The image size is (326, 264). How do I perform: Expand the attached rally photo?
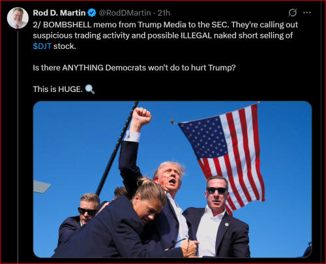click(172, 179)
